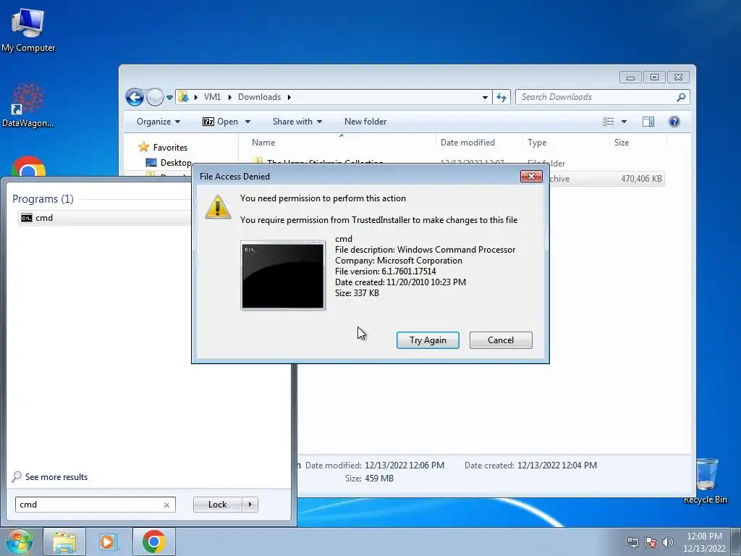Click the taskbar clock showing 12:08 PM

click(x=704, y=542)
